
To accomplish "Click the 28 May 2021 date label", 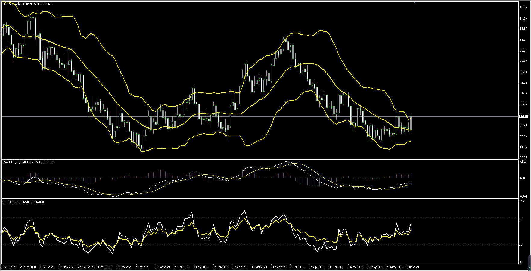I will pos(395,267).
